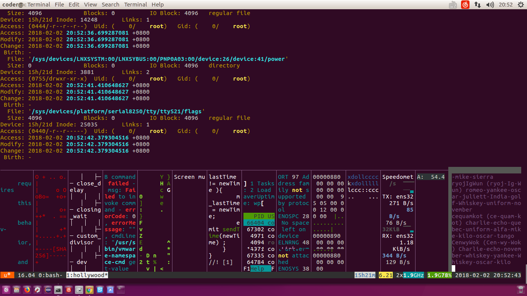
Task: Click the xdollcccc text in ASCII pane
Action: coord(363,177)
